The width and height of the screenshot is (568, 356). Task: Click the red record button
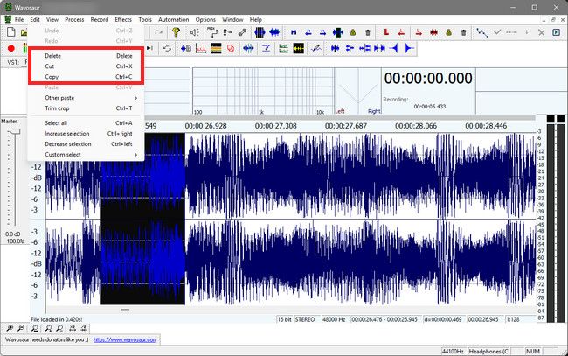click(x=11, y=48)
